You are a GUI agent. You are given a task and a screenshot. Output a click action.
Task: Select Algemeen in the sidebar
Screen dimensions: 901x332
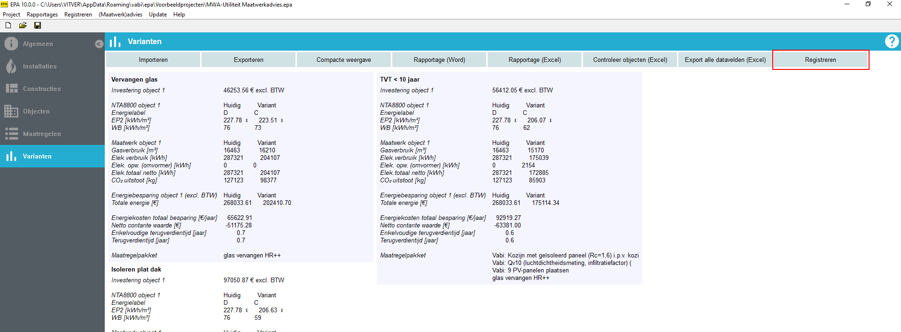pos(38,44)
